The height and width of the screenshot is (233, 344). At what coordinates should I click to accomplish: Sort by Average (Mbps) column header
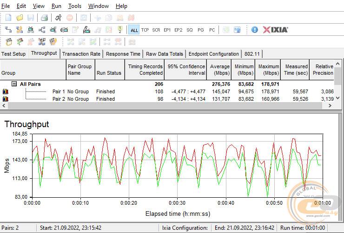point(219,70)
